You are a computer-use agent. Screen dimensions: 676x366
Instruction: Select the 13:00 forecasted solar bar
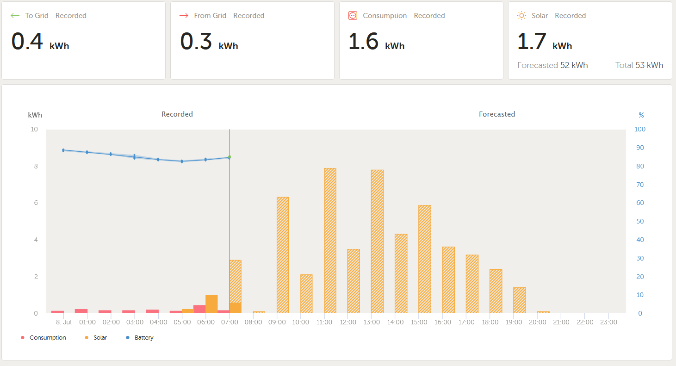[377, 242]
